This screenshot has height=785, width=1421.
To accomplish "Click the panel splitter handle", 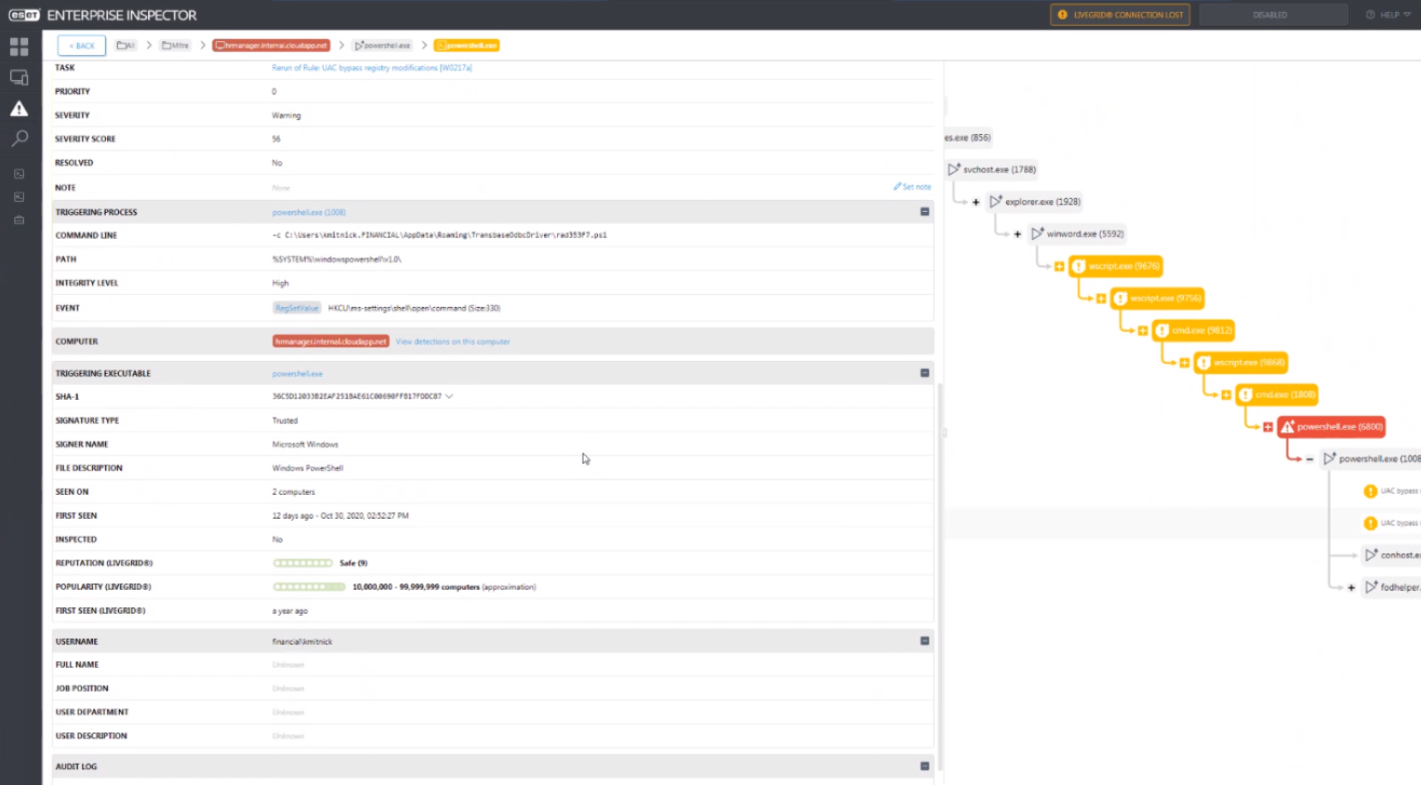I will 944,432.
